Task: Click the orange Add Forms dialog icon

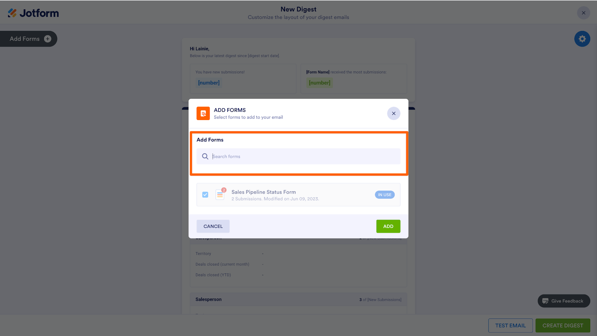Action: tap(203, 113)
